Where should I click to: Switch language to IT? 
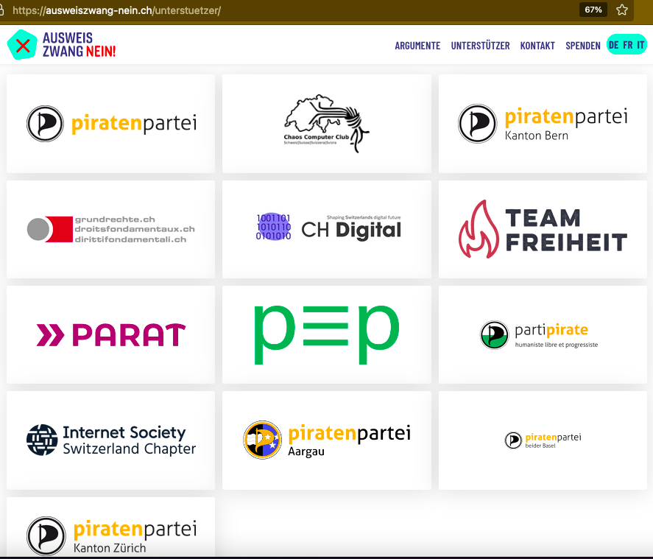[x=640, y=45]
